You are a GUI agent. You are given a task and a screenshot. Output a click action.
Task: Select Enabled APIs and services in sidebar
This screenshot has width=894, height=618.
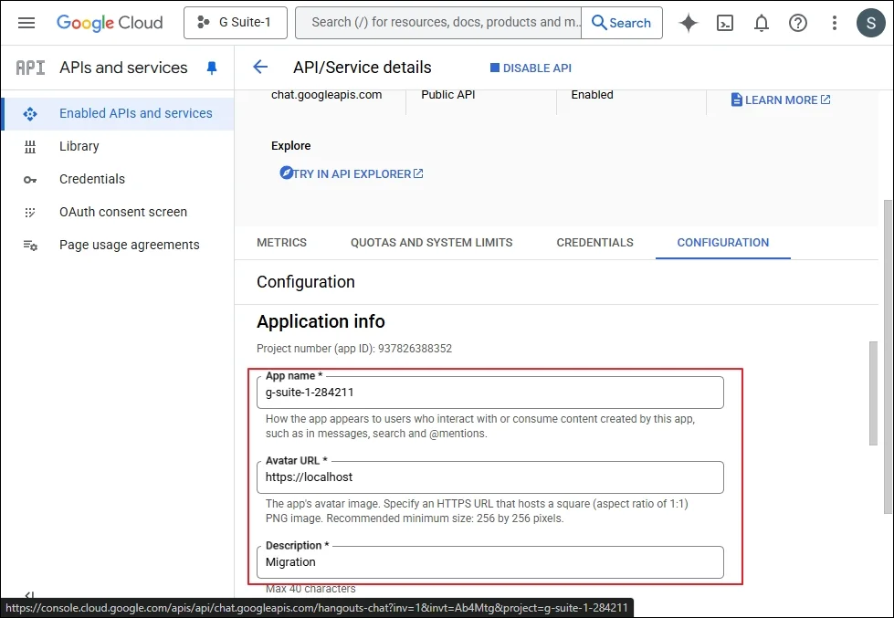118,113
